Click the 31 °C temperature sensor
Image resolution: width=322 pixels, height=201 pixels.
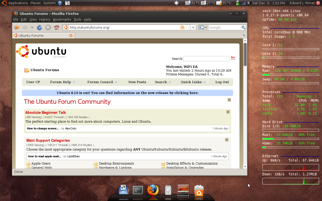[192, 3]
